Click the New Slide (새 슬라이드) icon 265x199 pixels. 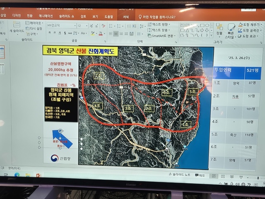pos(17,24)
